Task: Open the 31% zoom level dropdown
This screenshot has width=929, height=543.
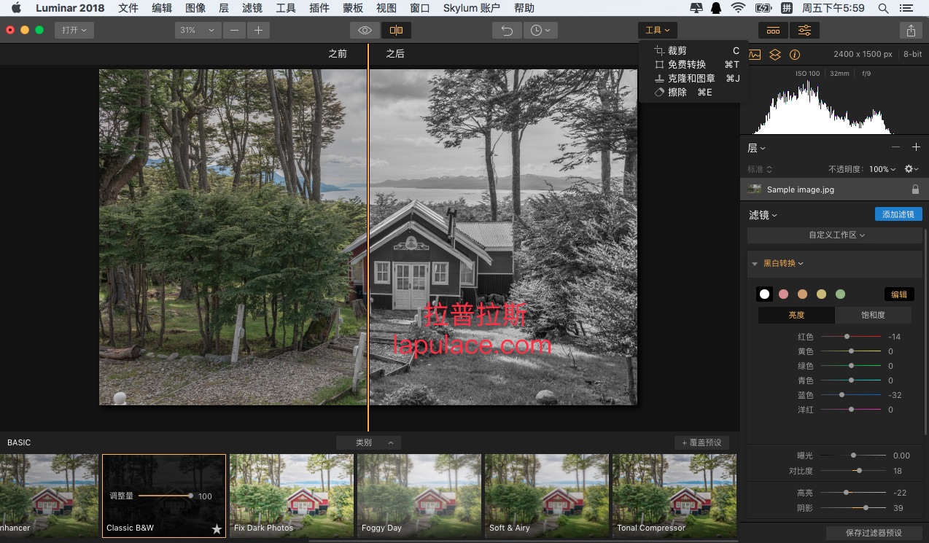Action: coord(198,31)
